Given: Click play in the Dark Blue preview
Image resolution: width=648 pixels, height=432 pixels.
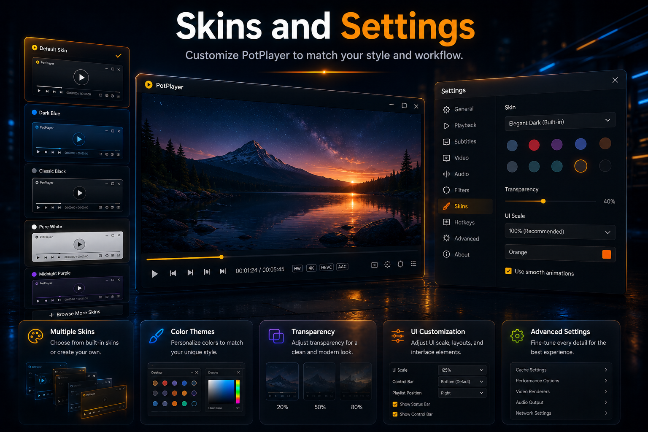Looking at the screenshot, I should coord(79,139).
